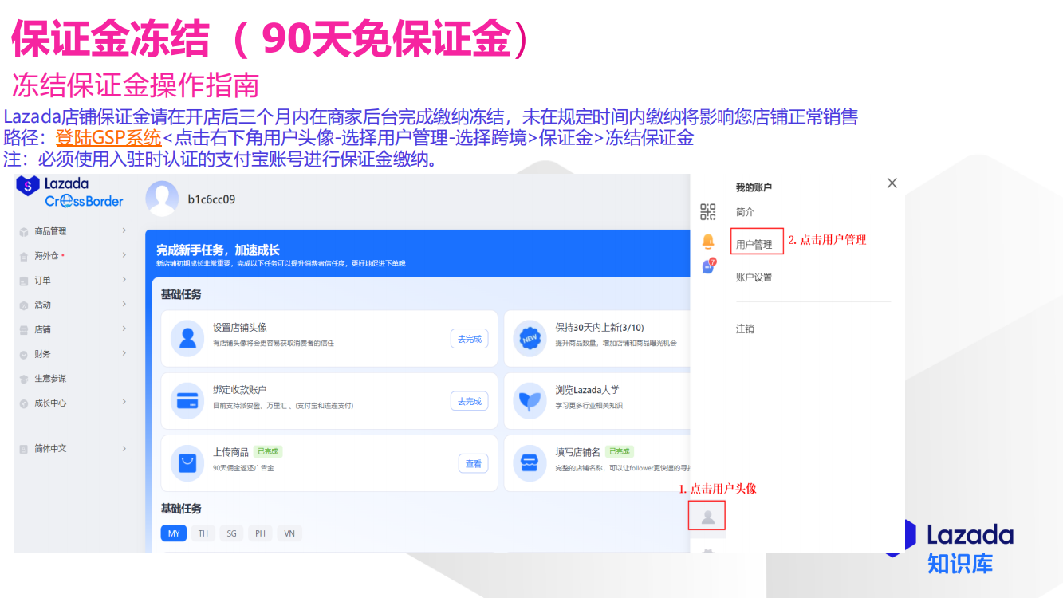The image size is (1063, 598).
Task: Open the 生意参谋 menu item
Action: pyautogui.click(x=50, y=379)
